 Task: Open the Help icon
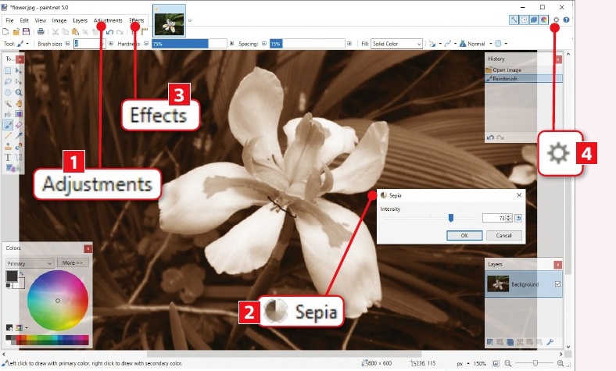point(566,19)
